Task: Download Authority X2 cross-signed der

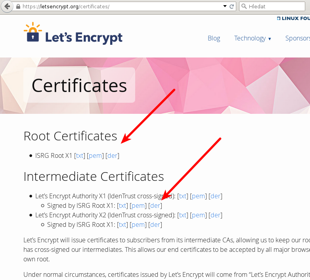Action: point(215,215)
